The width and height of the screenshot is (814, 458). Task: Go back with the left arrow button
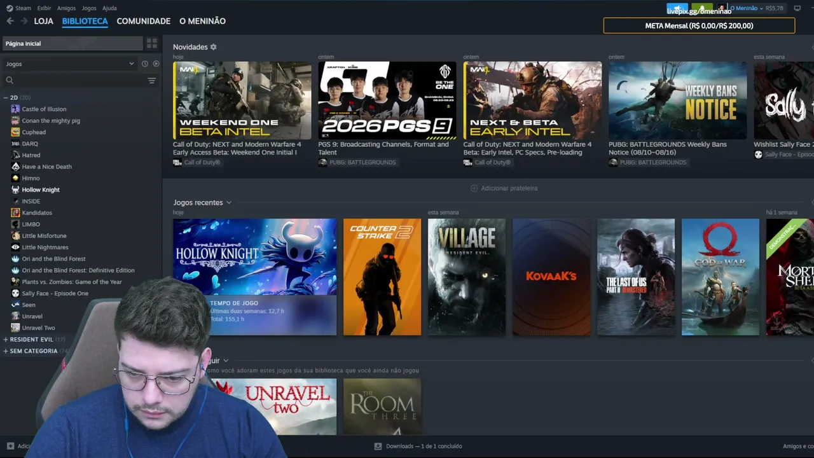(x=10, y=21)
